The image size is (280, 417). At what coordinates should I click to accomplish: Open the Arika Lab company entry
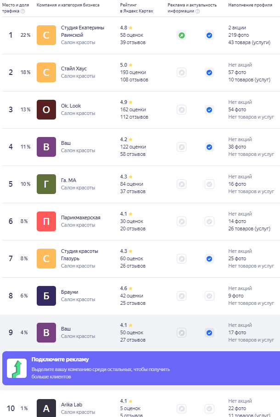click(x=72, y=405)
